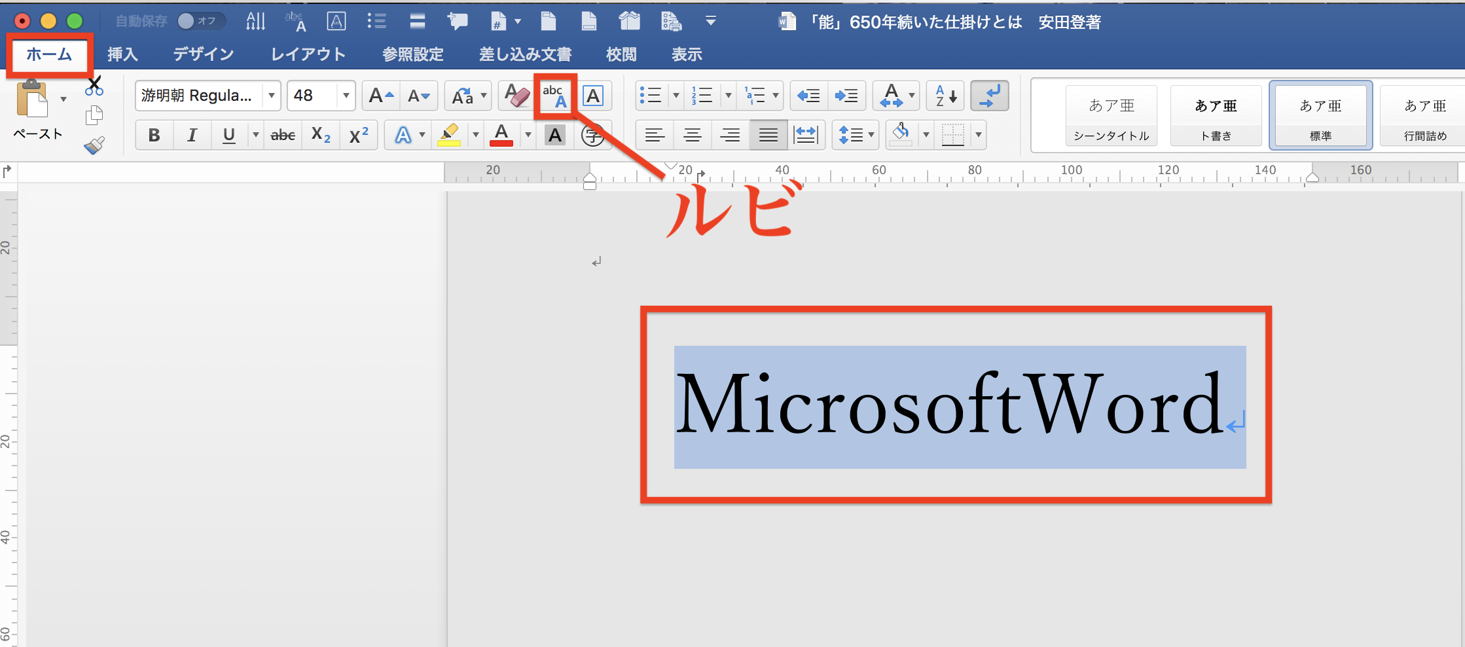This screenshot has width=1465, height=647.
Task: Decrease font size with shrink button
Action: point(418,96)
